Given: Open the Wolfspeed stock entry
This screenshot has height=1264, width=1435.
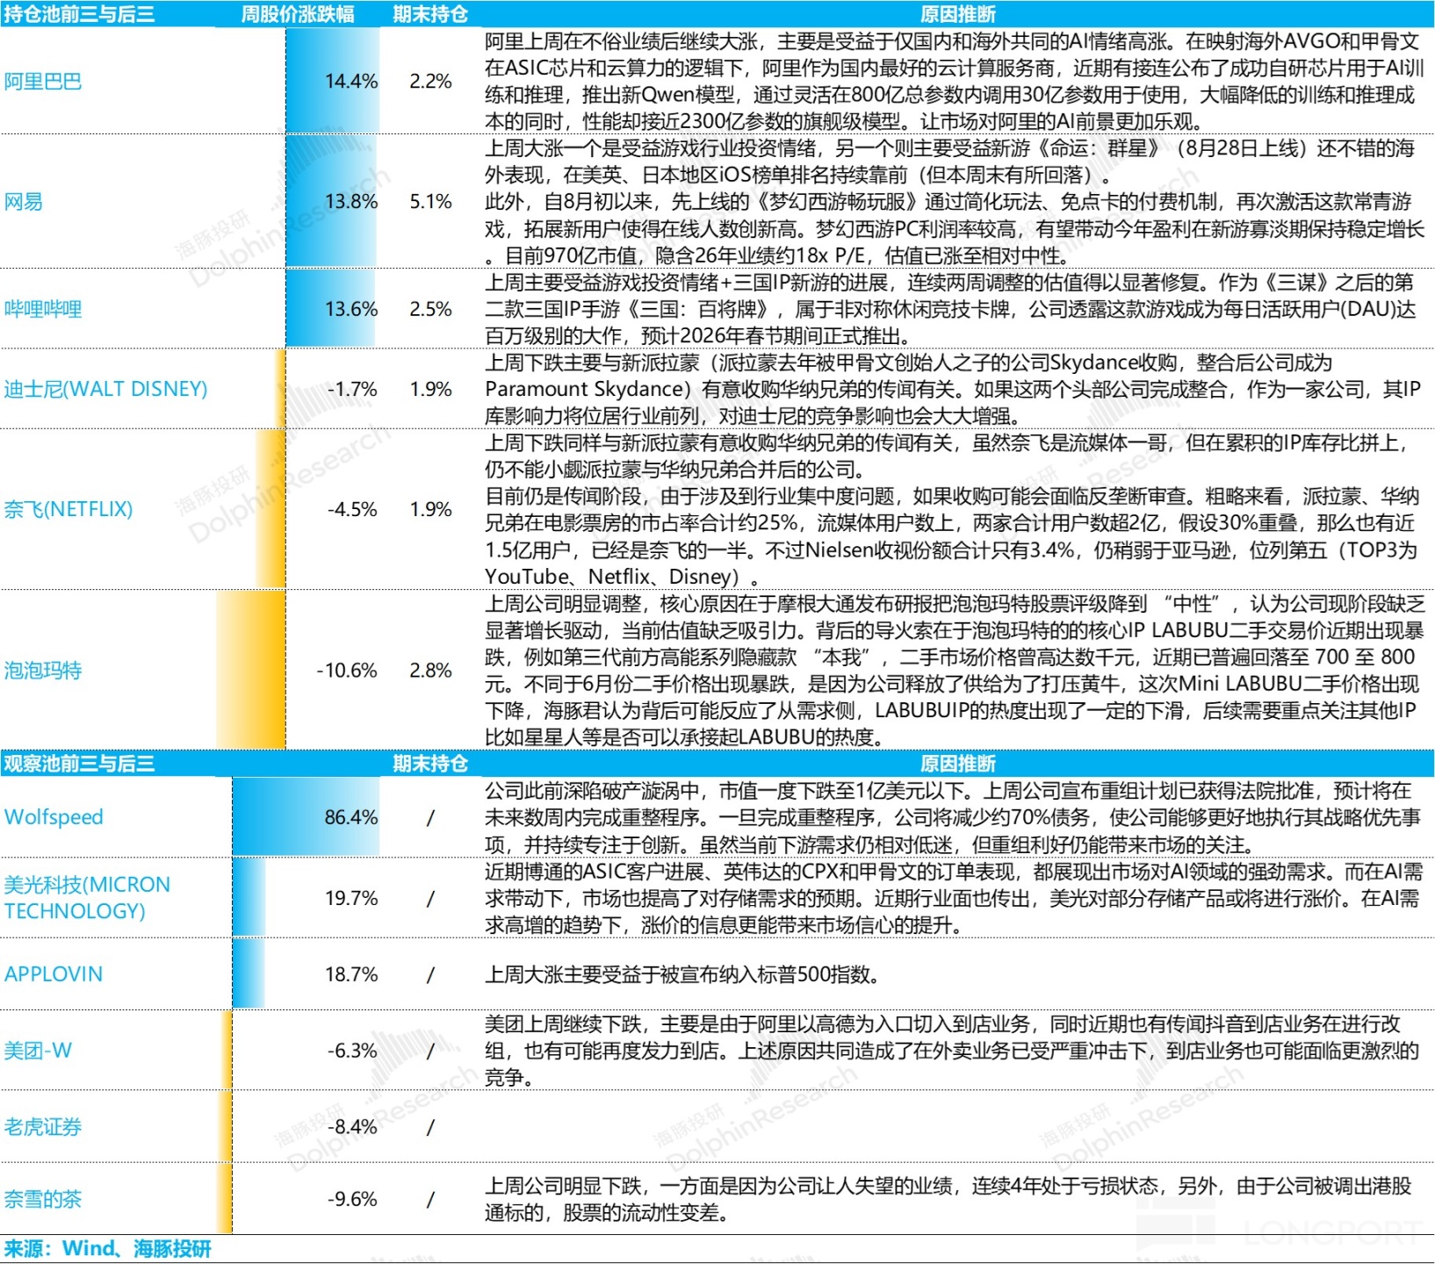Looking at the screenshot, I should pyautogui.click(x=54, y=817).
